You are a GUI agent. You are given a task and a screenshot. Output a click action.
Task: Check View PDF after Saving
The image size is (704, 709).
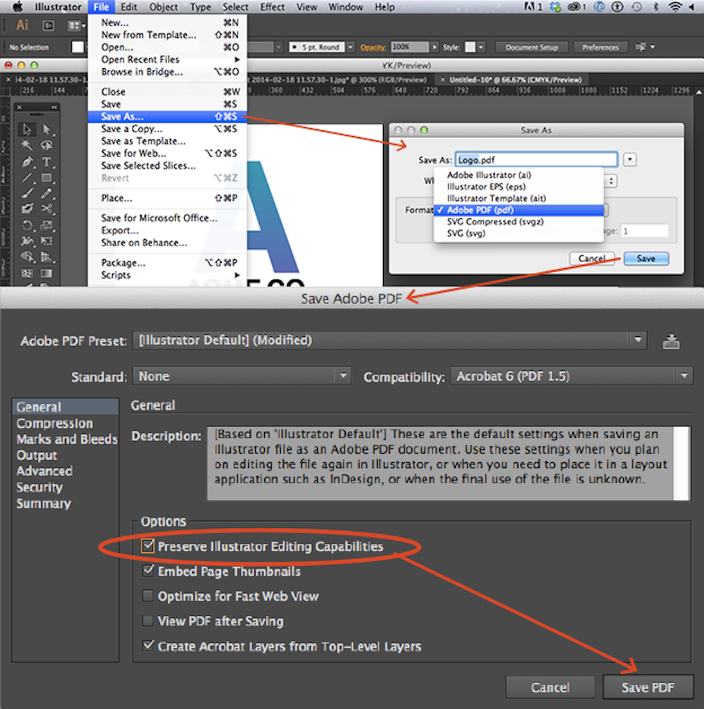point(148,621)
